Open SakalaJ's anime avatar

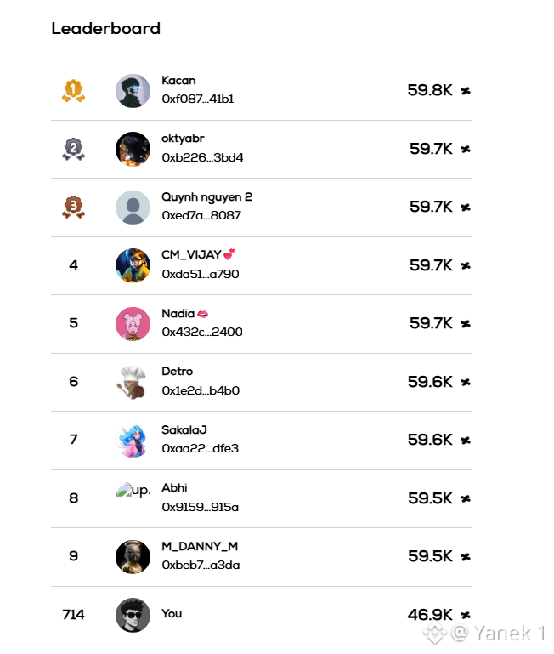click(x=133, y=441)
